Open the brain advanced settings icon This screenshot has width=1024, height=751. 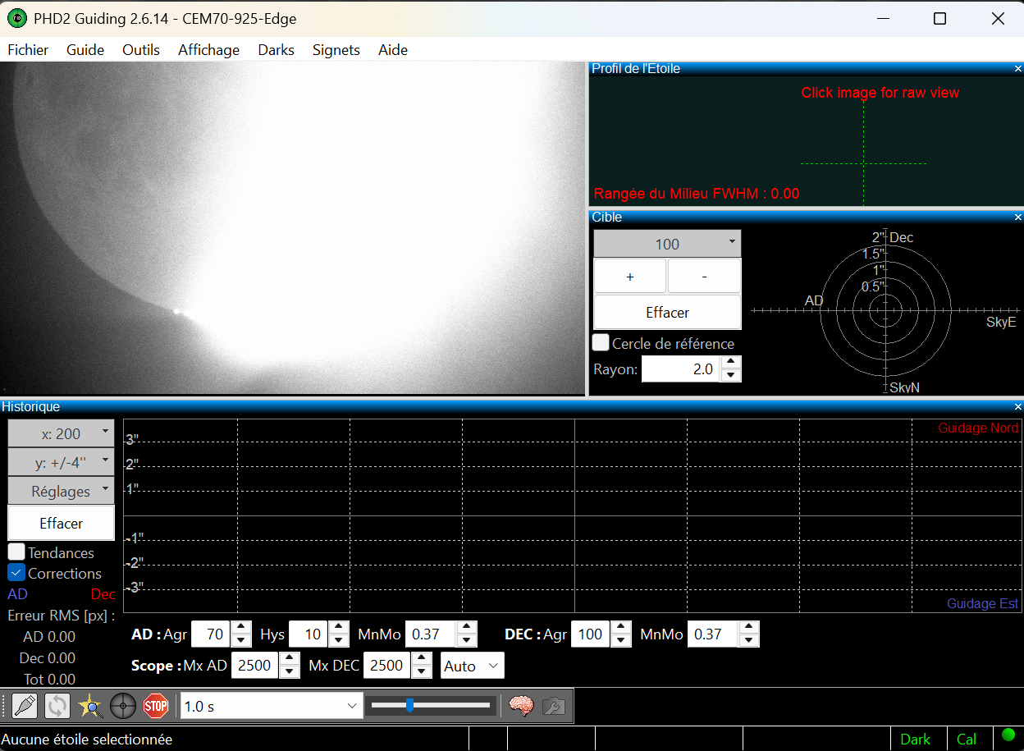tap(521, 706)
